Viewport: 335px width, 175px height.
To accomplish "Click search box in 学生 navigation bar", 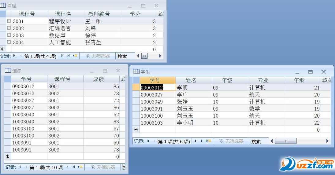I will click(259, 141).
